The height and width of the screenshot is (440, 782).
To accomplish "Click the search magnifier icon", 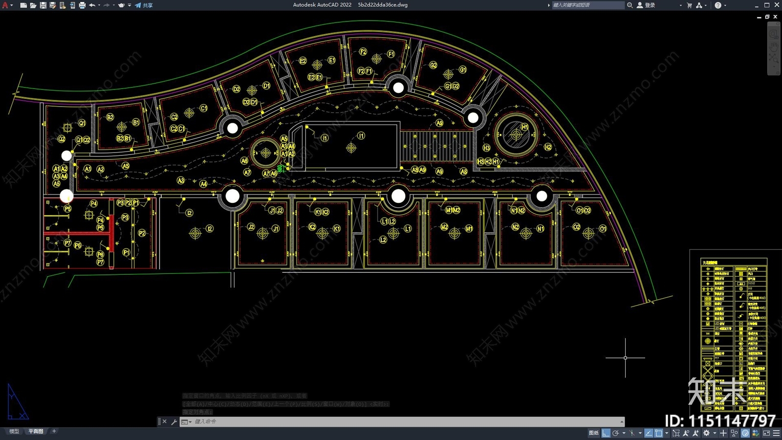I will click(630, 5).
